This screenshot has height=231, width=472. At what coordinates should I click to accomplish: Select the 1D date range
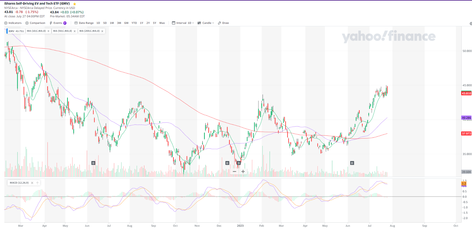pyautogui.click(x=98, y=23)
